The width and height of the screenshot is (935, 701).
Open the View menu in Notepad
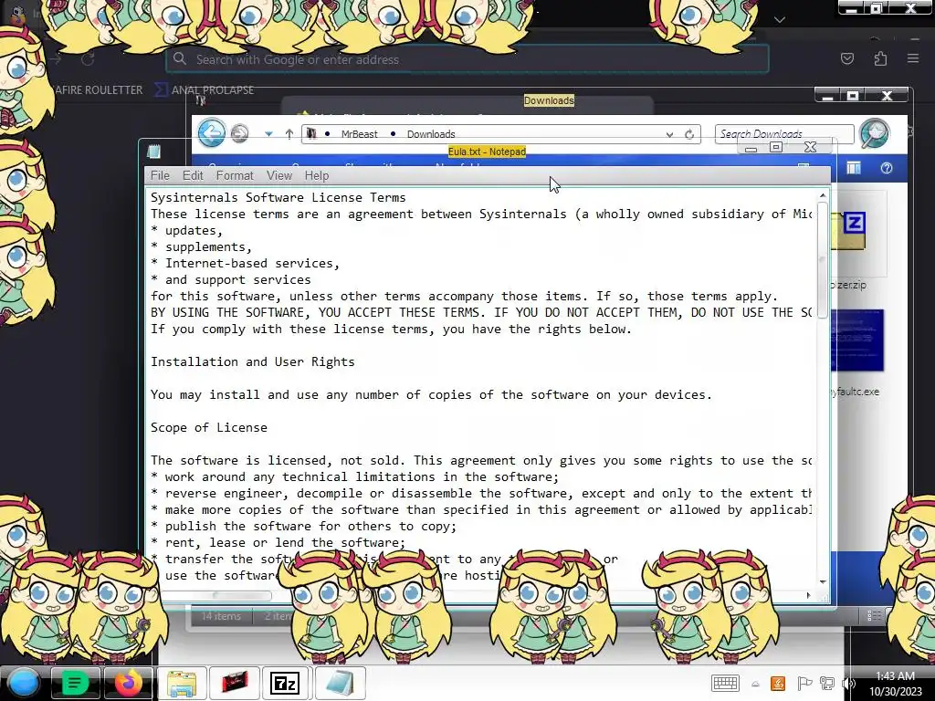point(279,175)
